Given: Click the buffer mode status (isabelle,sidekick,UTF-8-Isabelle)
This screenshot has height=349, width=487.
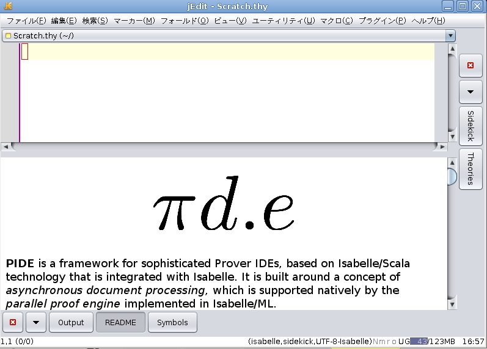Looking at the screenshot, I should [x=310, y=342].
